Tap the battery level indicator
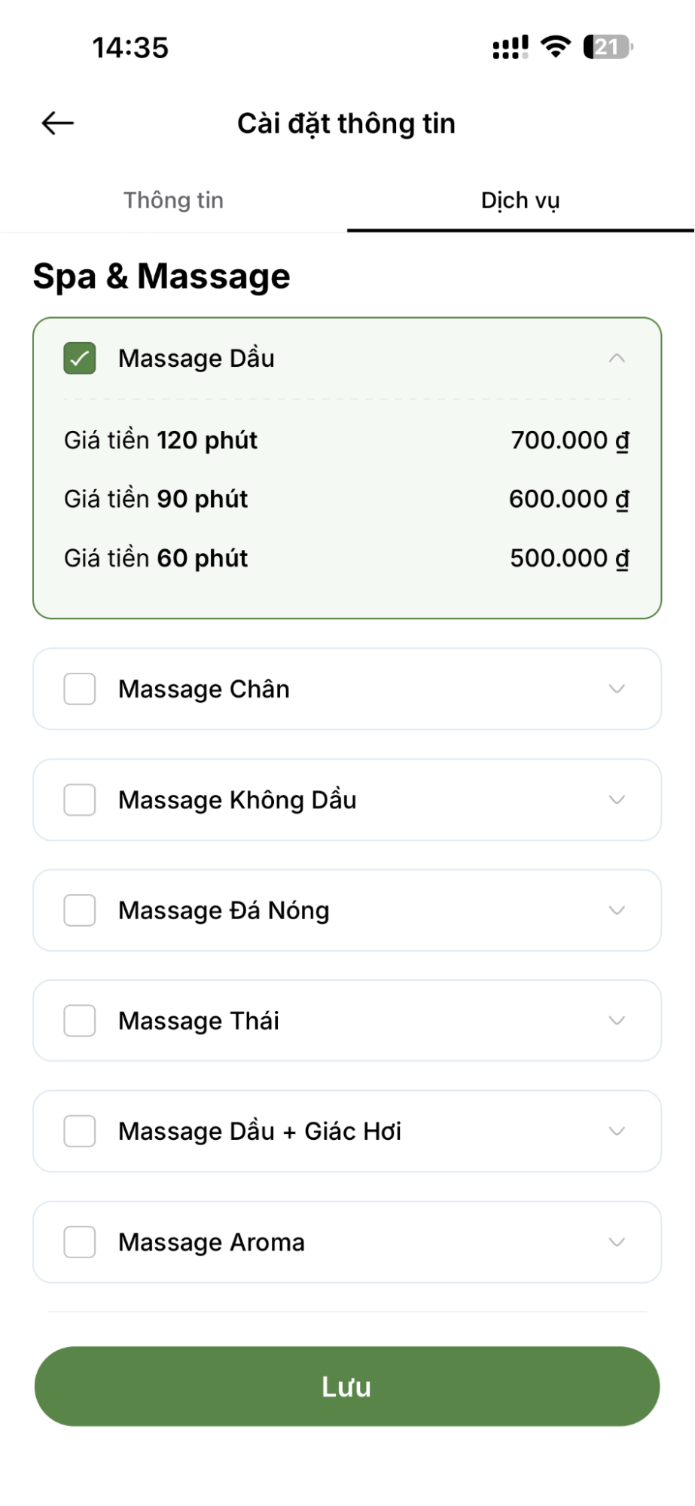This screenshot has height=1506, width=695. tap(608, 47)
